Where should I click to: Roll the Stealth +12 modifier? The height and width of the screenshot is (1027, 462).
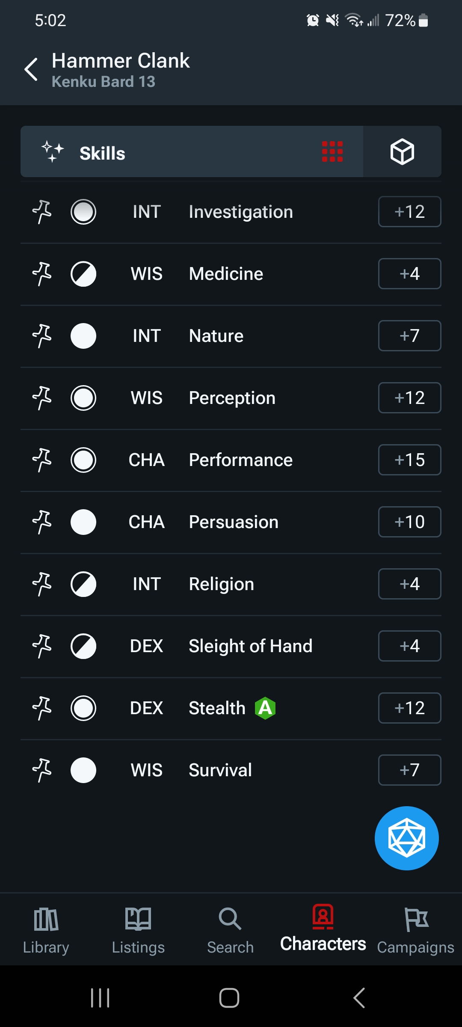410,708
